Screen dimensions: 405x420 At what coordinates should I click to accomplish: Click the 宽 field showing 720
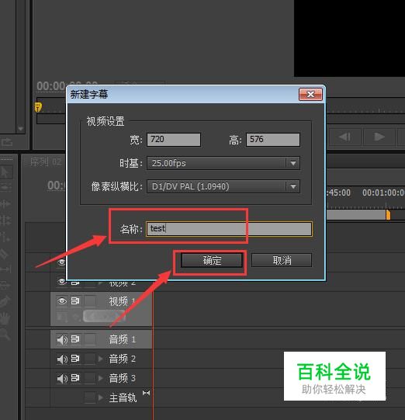pyautogui.click(x=174, y=140)
